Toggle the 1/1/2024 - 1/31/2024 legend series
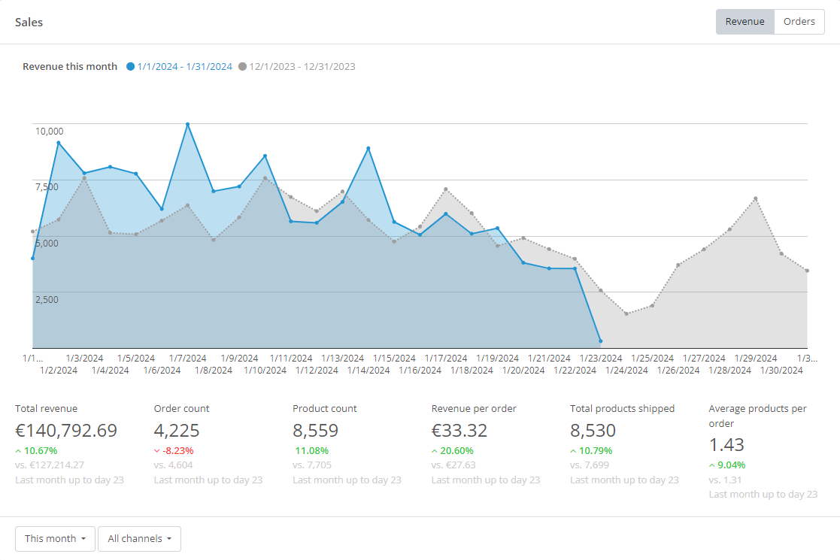 184,67
